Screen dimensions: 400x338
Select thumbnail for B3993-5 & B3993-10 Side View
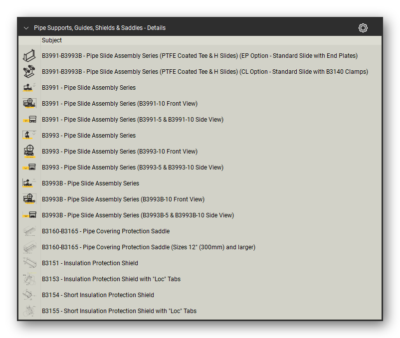point(29,167)
